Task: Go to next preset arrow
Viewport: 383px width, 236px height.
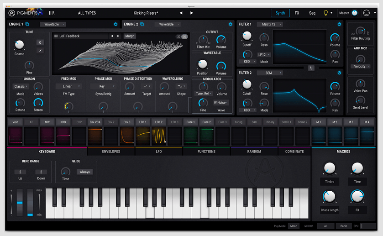Action: pyautogui.click(x=192, y=13)
